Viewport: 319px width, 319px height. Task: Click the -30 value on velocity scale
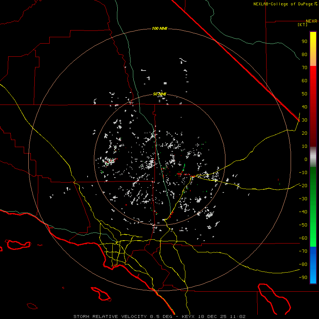(303, 199)
